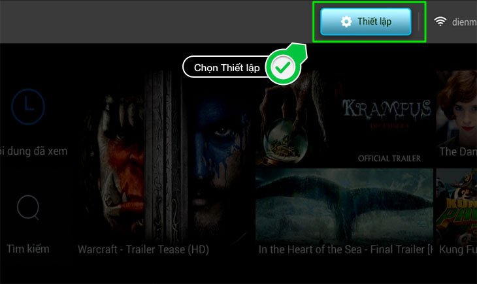Viewport: 477px width, 284px height.
Task: Select the Wi-Fi signal icon
Action: click(x=440, y=22)
